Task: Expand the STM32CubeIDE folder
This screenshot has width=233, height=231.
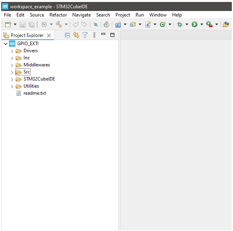Action: point(12,79)
